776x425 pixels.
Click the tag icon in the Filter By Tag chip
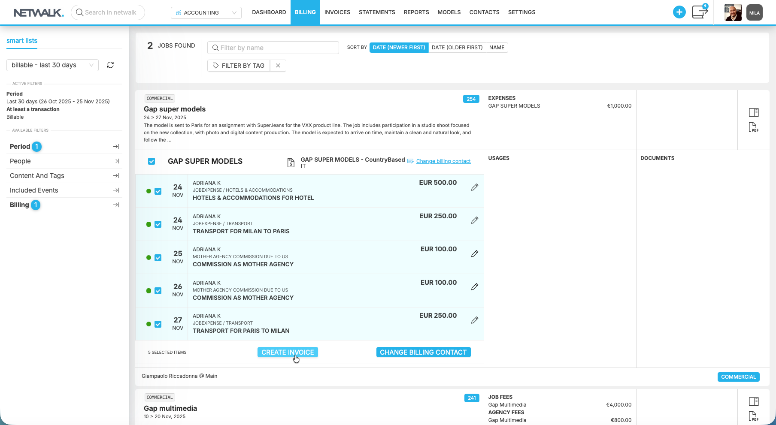[x=215, y=65]
